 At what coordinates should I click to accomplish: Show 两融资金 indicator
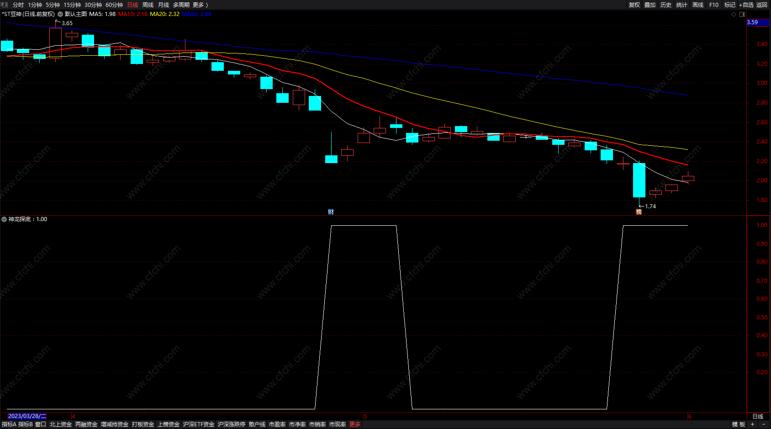86,424
